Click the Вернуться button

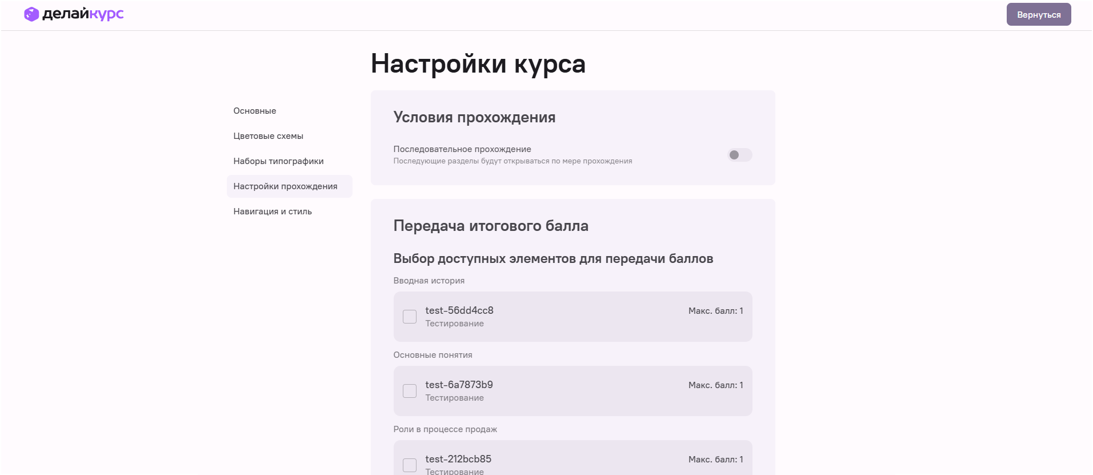coord(1038,14)
